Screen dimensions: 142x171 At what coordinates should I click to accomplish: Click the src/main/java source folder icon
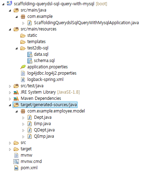click(16, 10)
